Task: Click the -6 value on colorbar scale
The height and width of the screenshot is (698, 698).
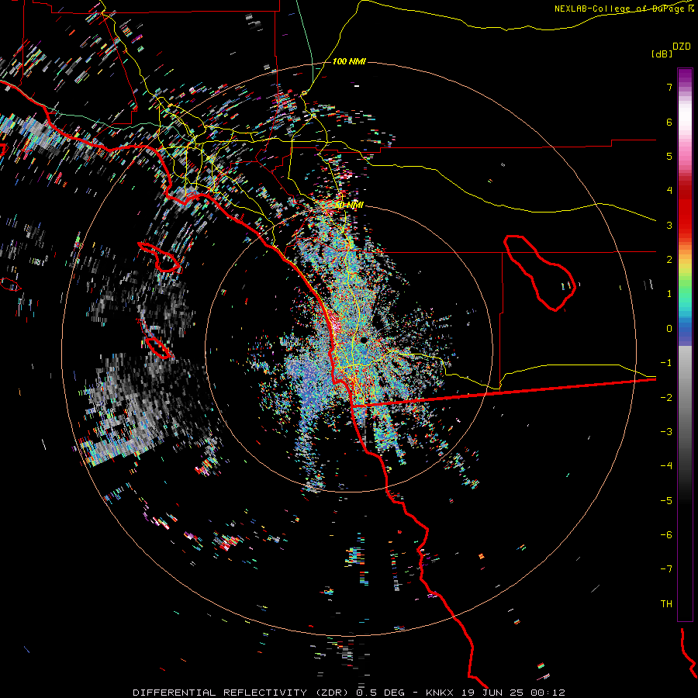Action: (666, 535)
